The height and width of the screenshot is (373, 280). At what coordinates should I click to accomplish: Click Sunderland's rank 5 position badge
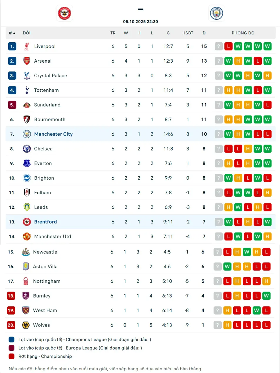point(12,105)
